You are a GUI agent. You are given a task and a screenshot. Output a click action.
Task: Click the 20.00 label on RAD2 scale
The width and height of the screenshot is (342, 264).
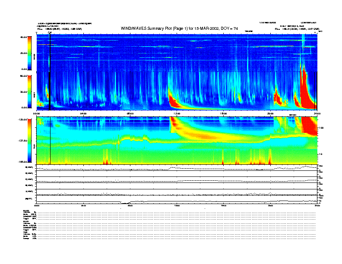coord(23,53)
